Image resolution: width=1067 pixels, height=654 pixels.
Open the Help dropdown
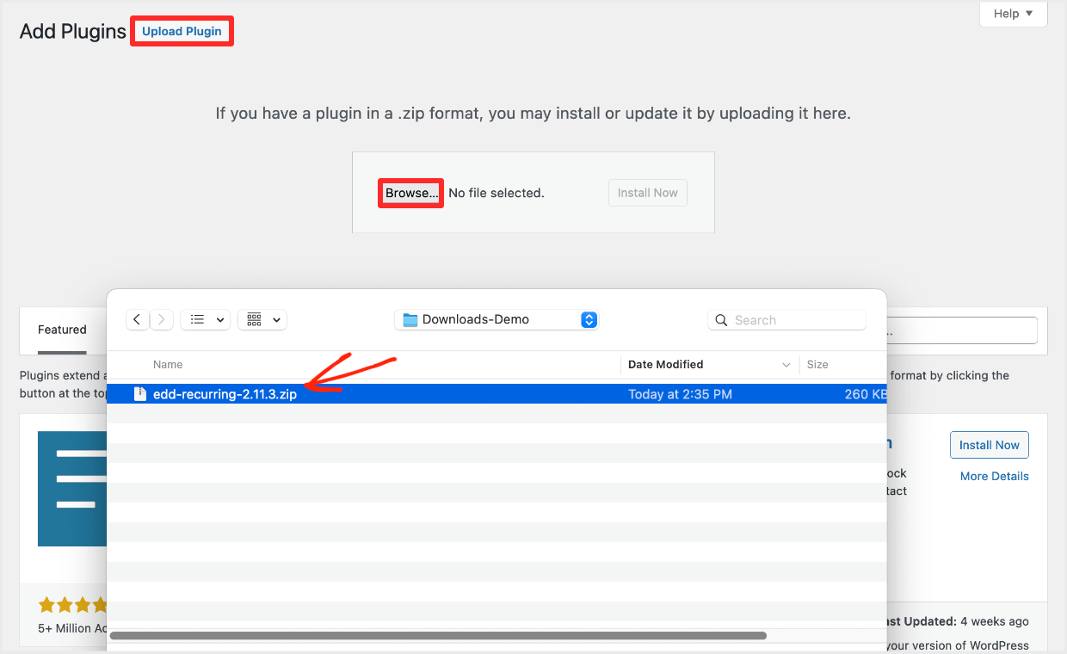(x=1013, y=14)
